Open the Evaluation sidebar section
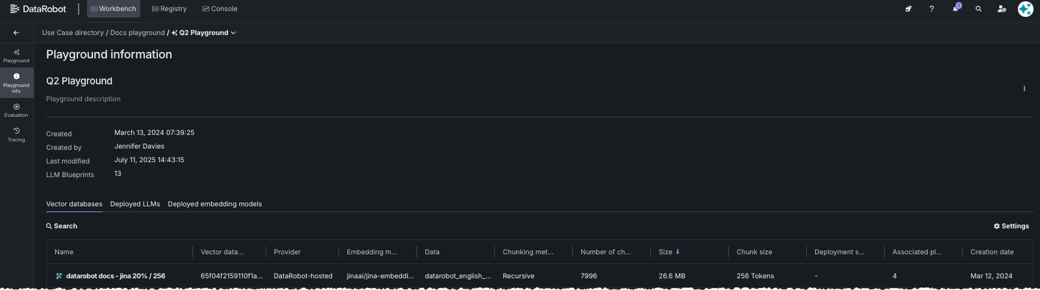This screenshot has height=290, width=1040. click(16, 110)
